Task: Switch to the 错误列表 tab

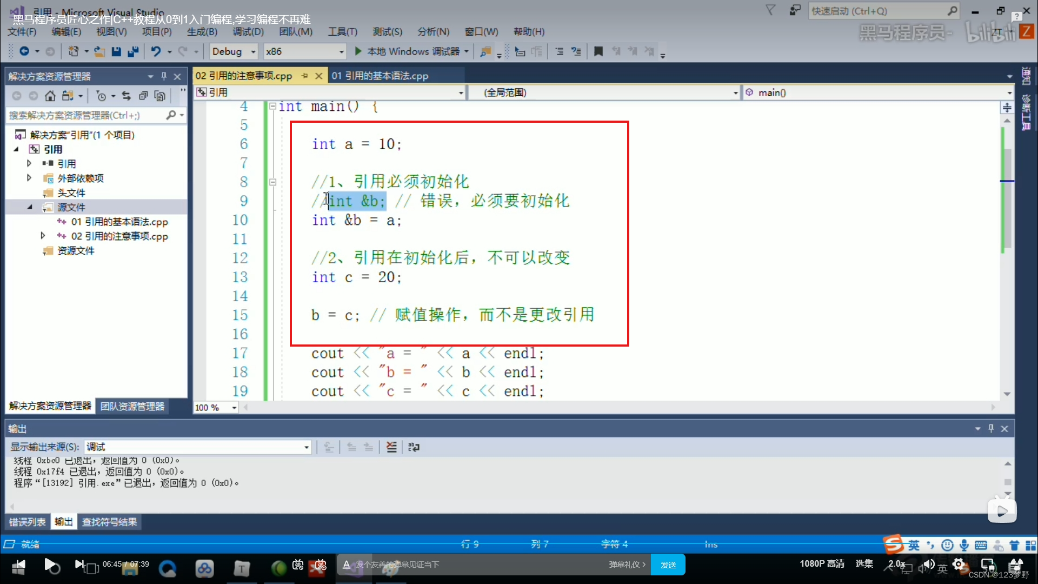Action: pos(27,522)
